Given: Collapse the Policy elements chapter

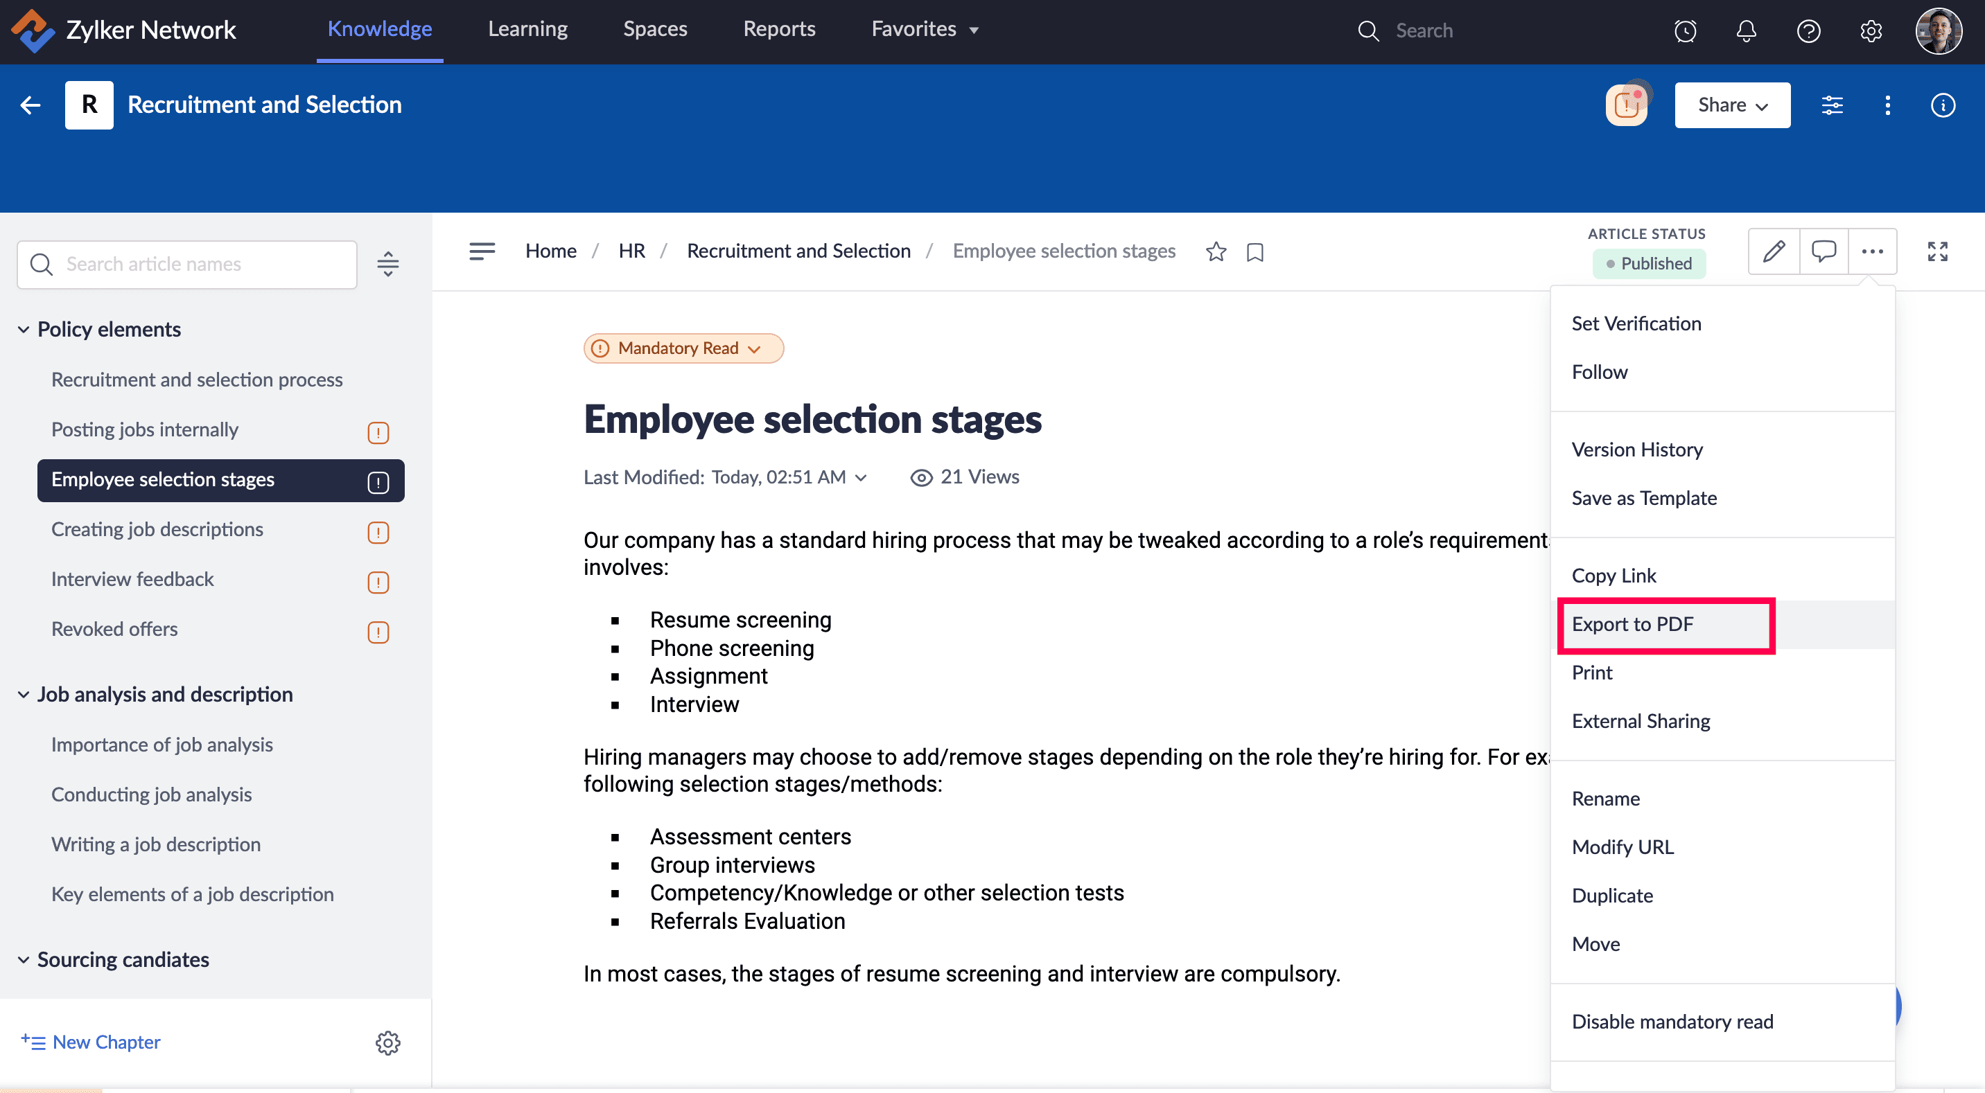Looking at the screenshot, I should [x=24, y=330].
